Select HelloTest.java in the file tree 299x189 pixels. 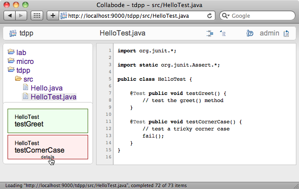click(x=53, y=96)
